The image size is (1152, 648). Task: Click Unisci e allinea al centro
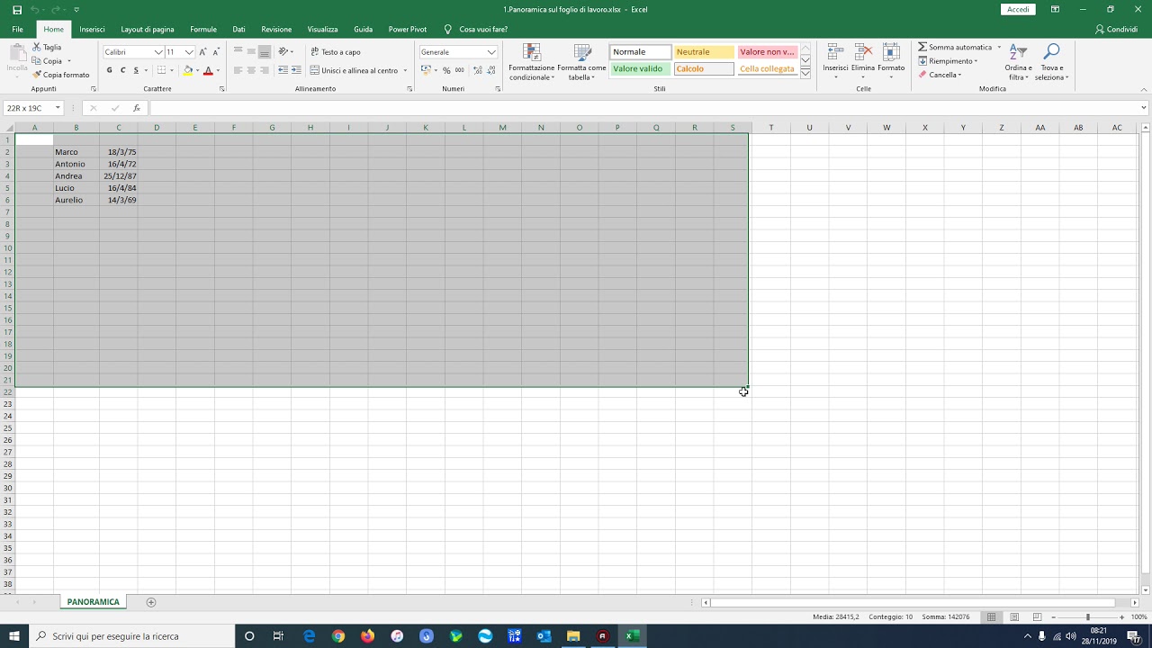point(354,70)
